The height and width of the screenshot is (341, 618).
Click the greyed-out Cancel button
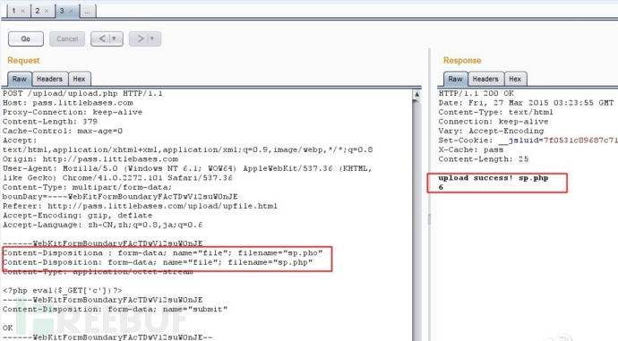coord(67,39)
